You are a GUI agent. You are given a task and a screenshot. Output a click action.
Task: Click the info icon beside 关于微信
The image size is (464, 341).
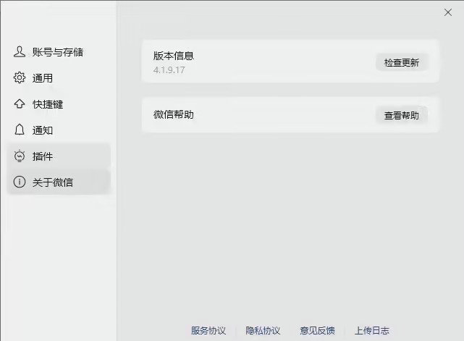pos(20,182)
